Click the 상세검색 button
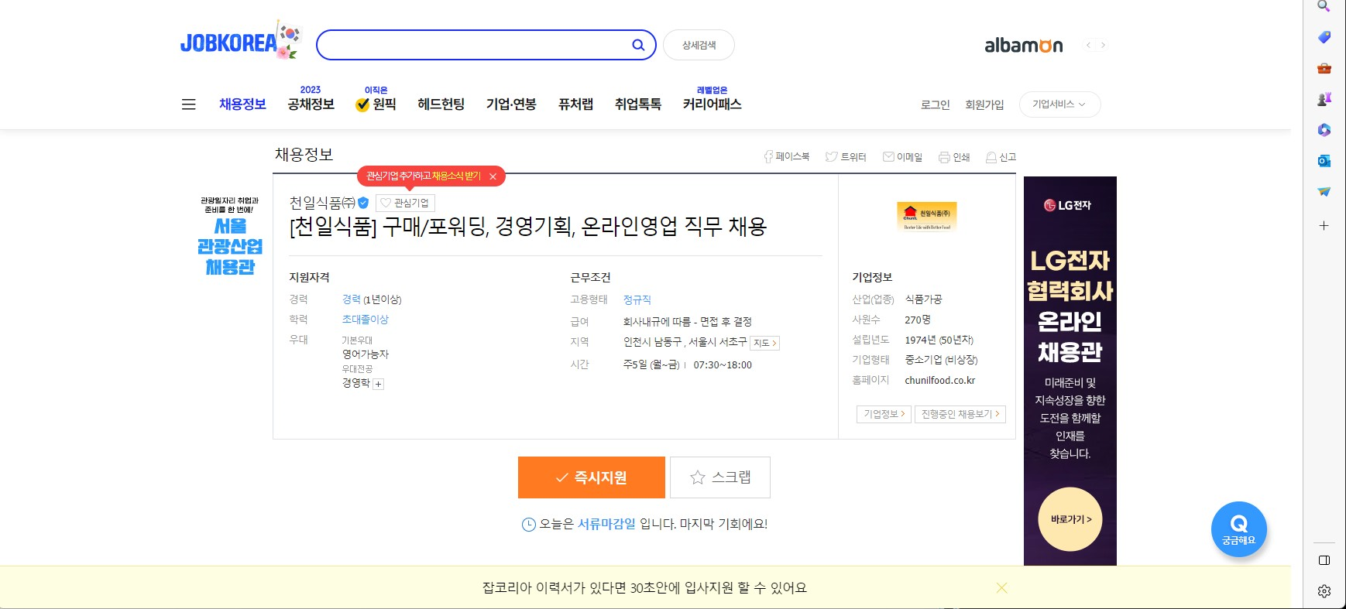This screenshot has height=609, width=1346. click(x=699, y=45)
